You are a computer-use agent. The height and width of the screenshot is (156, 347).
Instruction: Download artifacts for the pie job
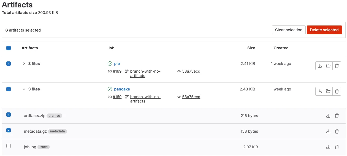coord(319,66)
